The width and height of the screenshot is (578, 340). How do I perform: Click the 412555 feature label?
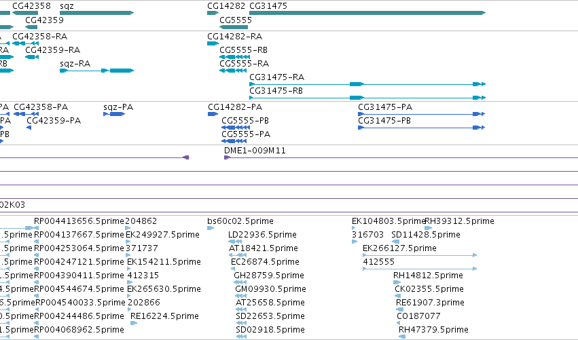[378, 262]
